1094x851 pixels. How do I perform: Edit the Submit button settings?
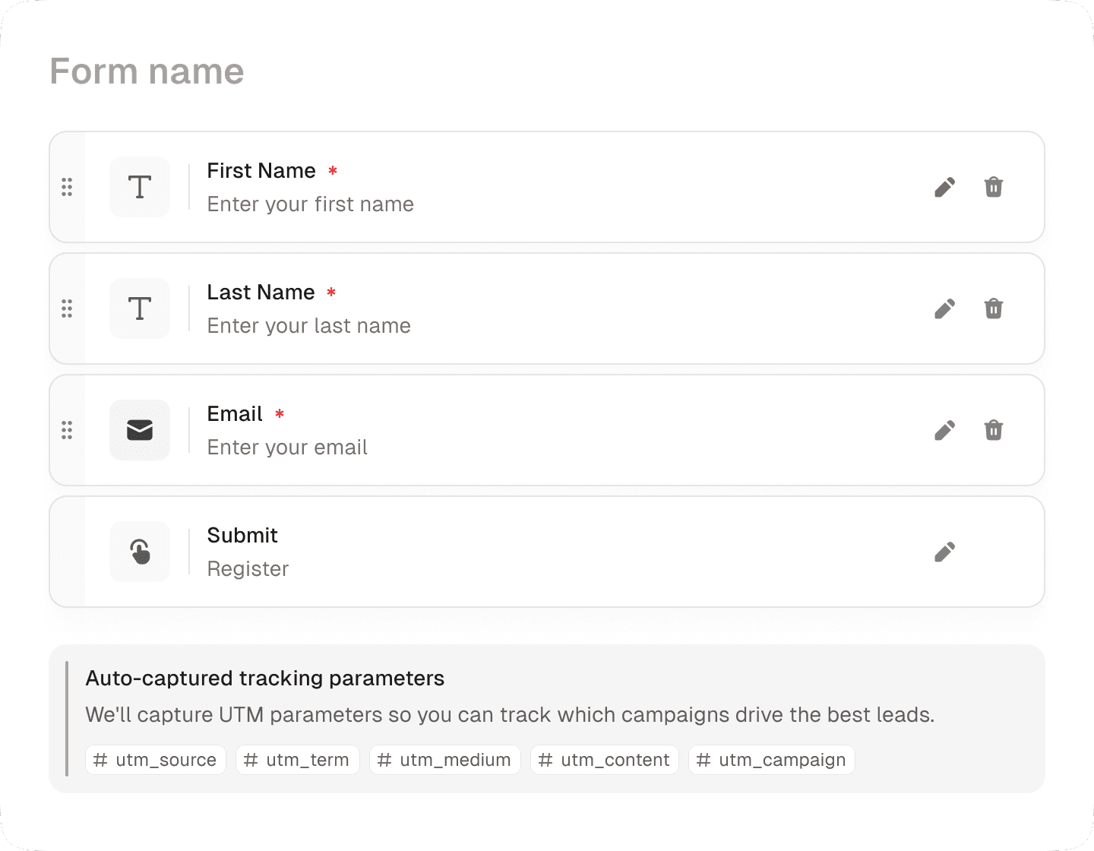[944, 552]
